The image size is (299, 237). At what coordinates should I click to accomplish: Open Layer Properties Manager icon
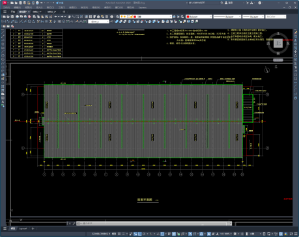coord(117,17)
